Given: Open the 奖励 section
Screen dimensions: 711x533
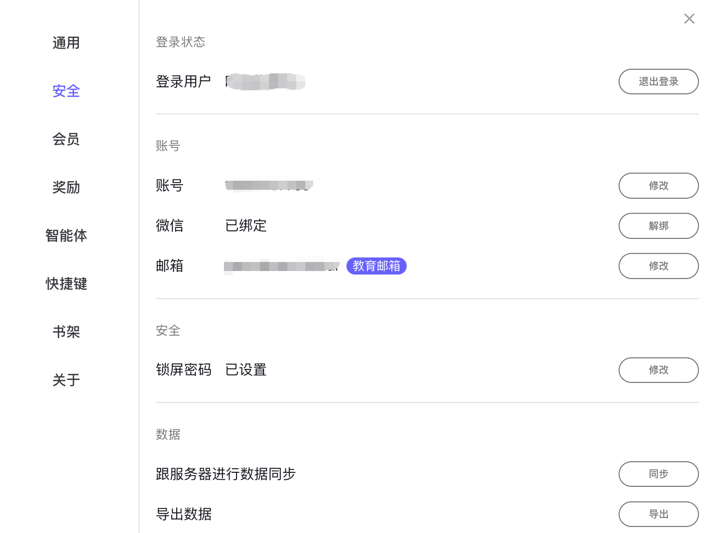Looking at the screenshot, I should coord(66,188).
